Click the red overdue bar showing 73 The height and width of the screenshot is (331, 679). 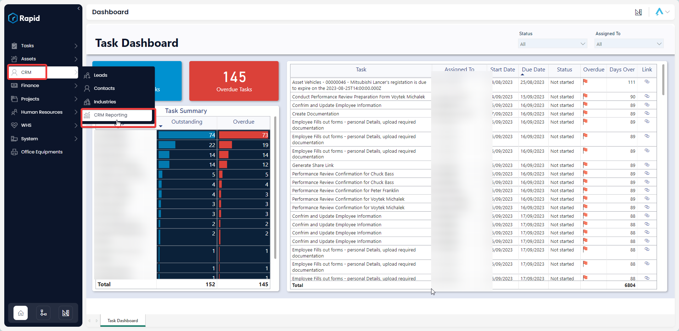coord(244,135)
